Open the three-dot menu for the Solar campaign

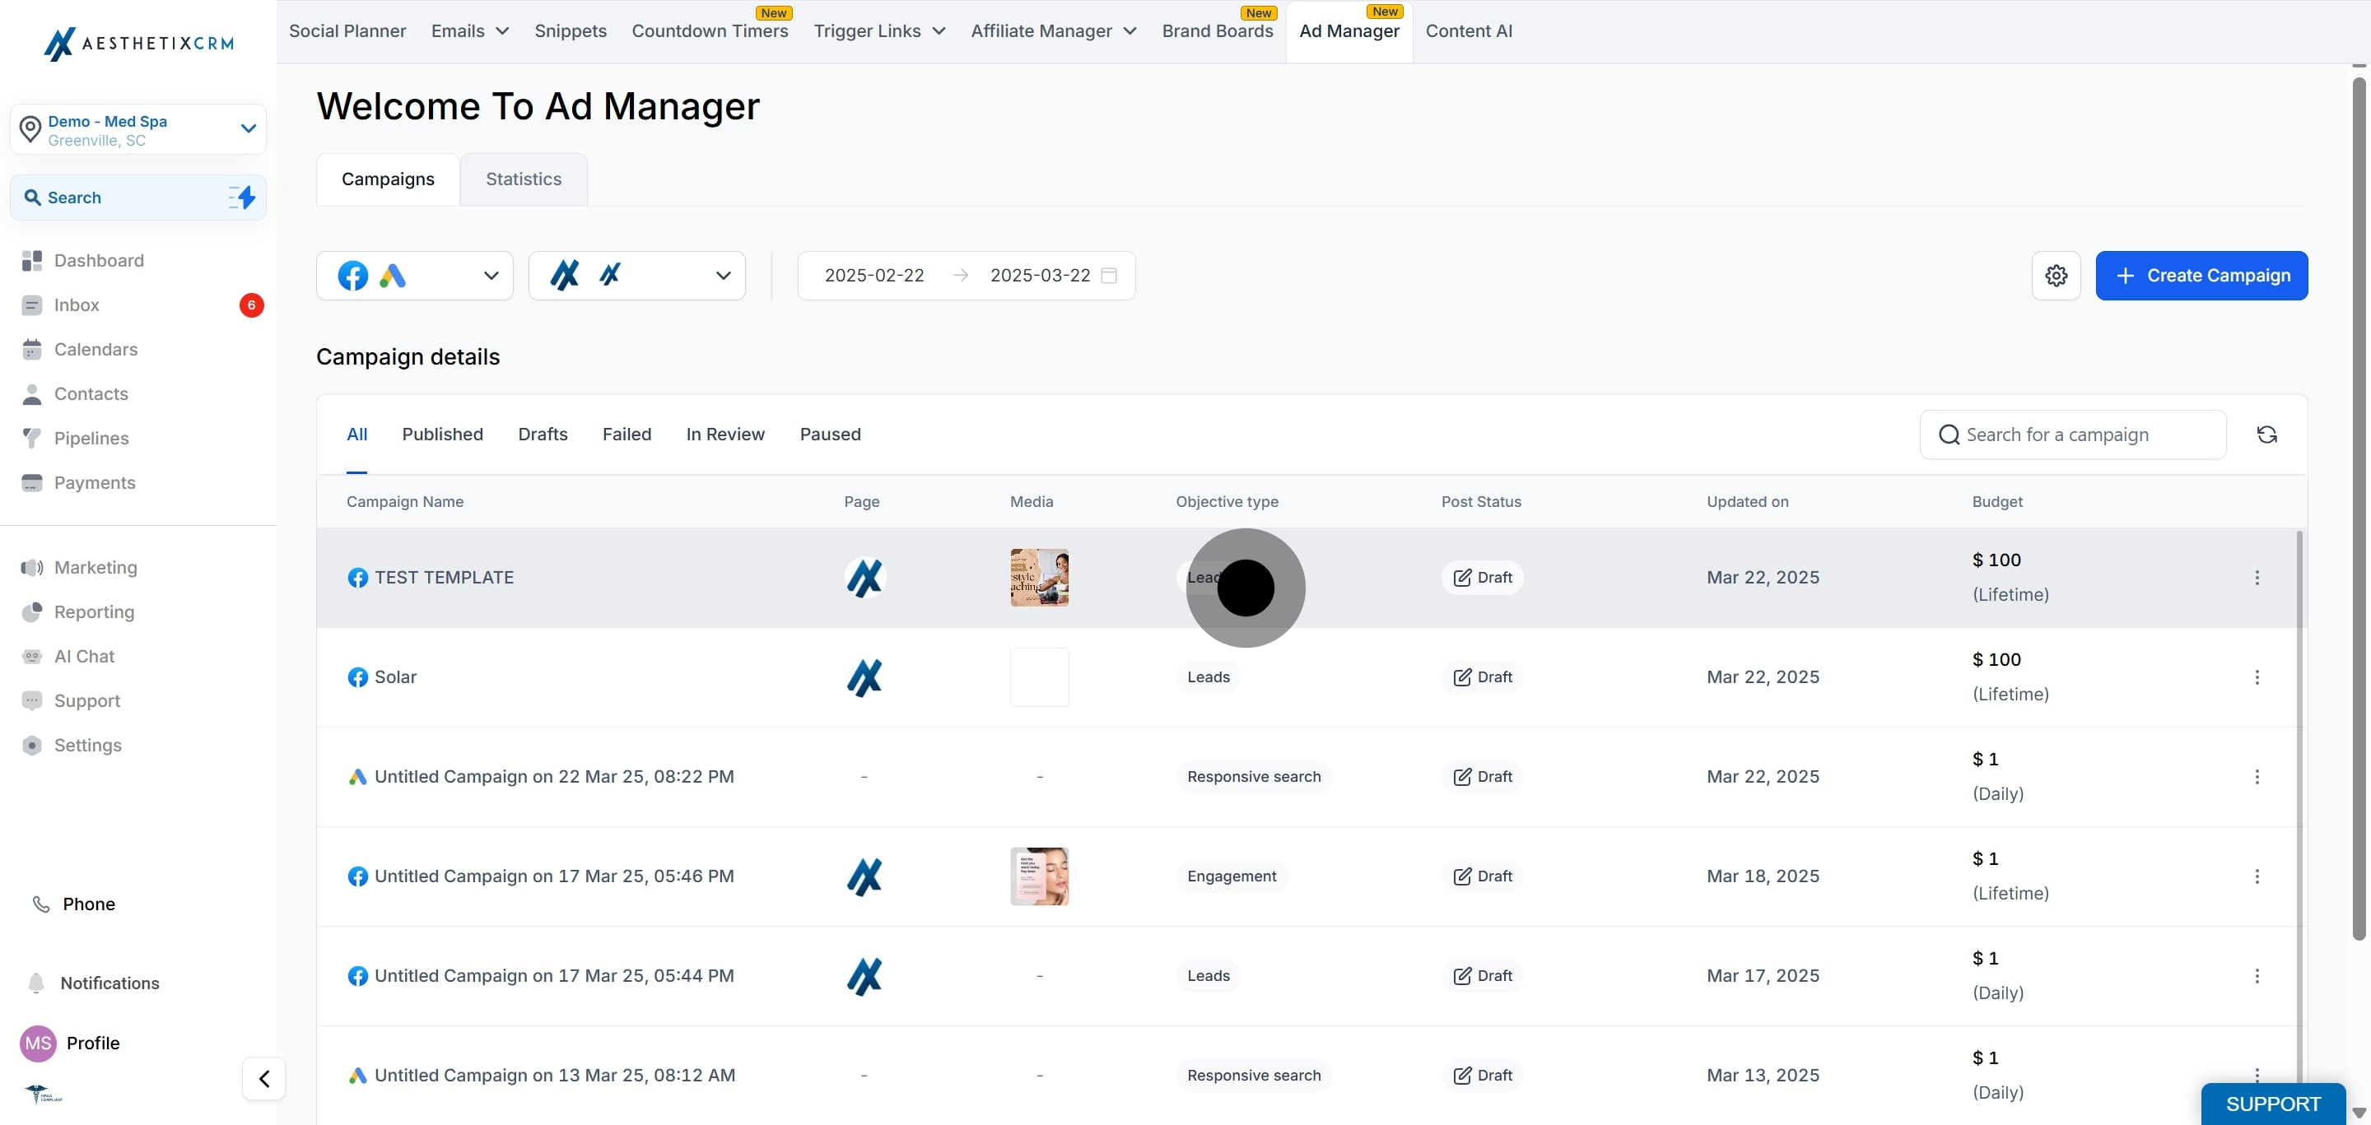pyautogui.click(x=2256, y=677)
